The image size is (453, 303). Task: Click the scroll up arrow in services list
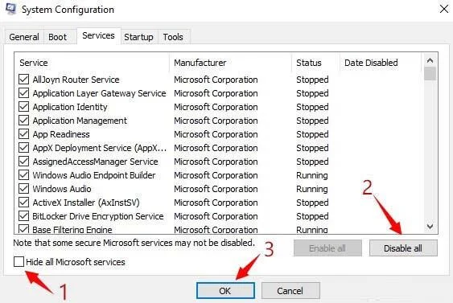[430, 60]
